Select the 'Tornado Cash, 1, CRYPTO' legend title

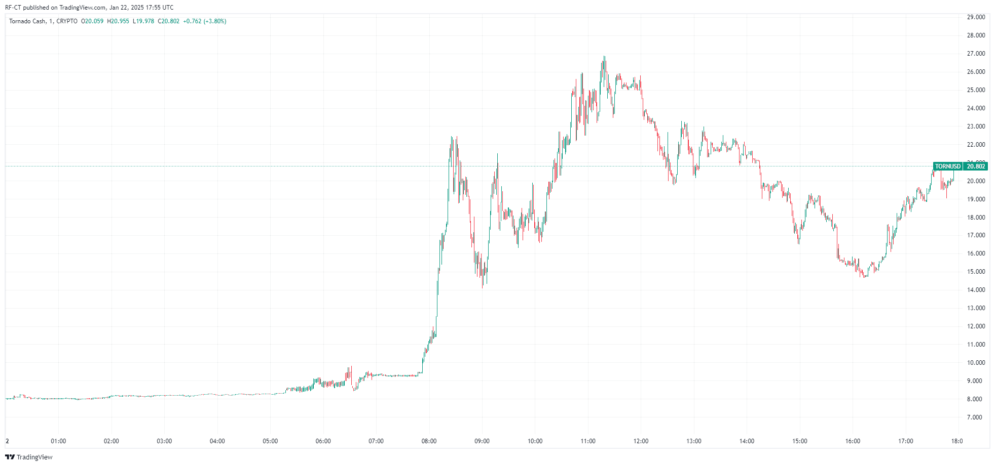(x=44, y=21)
